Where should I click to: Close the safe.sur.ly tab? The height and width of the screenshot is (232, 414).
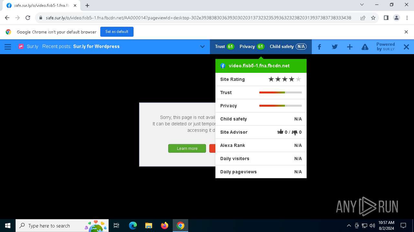[x=75, y=5]
